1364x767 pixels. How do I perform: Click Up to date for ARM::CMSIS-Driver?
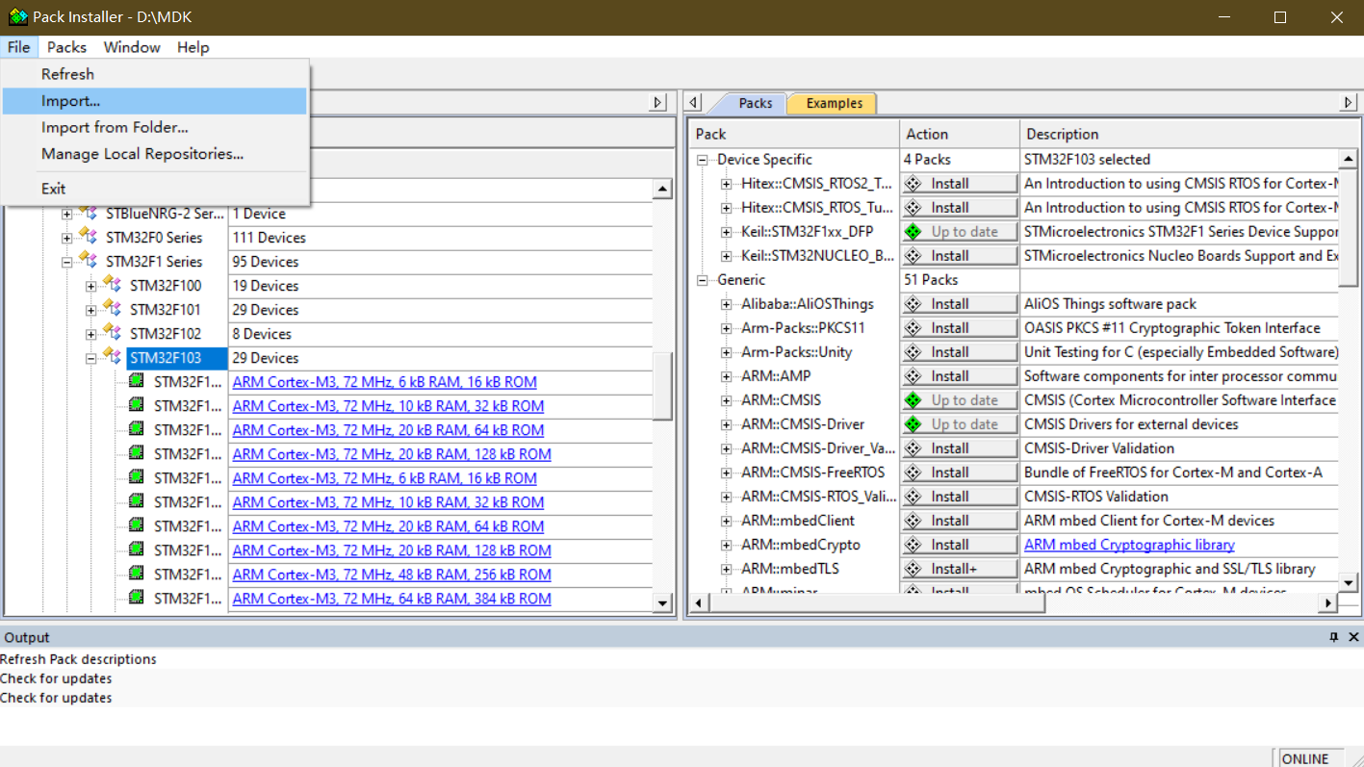(959, 424)
